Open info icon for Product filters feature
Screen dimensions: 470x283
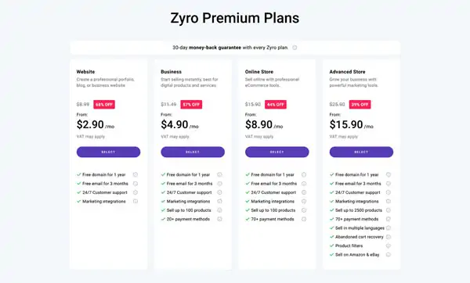tap(389, 245)
